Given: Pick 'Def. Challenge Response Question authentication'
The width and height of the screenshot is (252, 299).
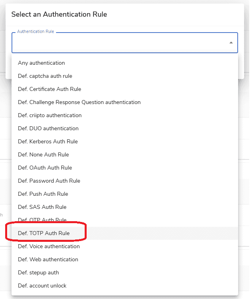Looking at the screenshot, I should coord(79,102).
